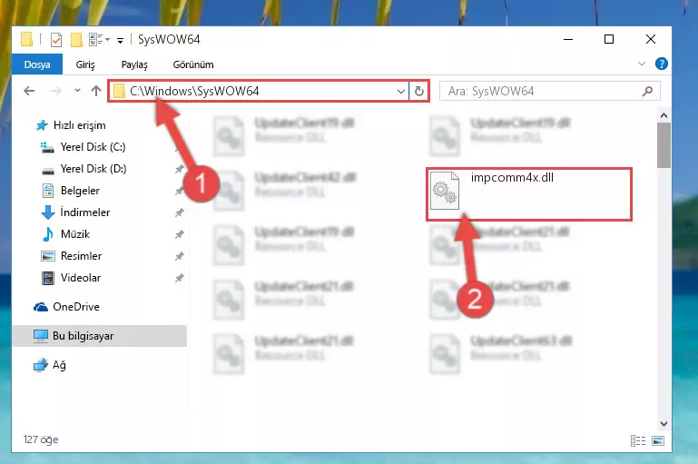Go back with the left arrow
This screenshot has width=698, height=464.
tap(29, 91)
